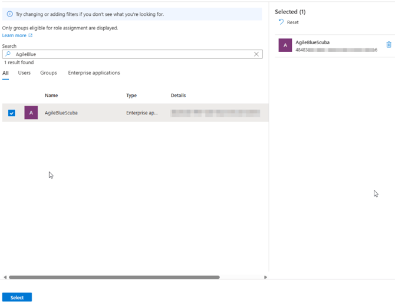Click the info icon in the filter banner
The width and height of the screenshot is (395, 306).
9,14
